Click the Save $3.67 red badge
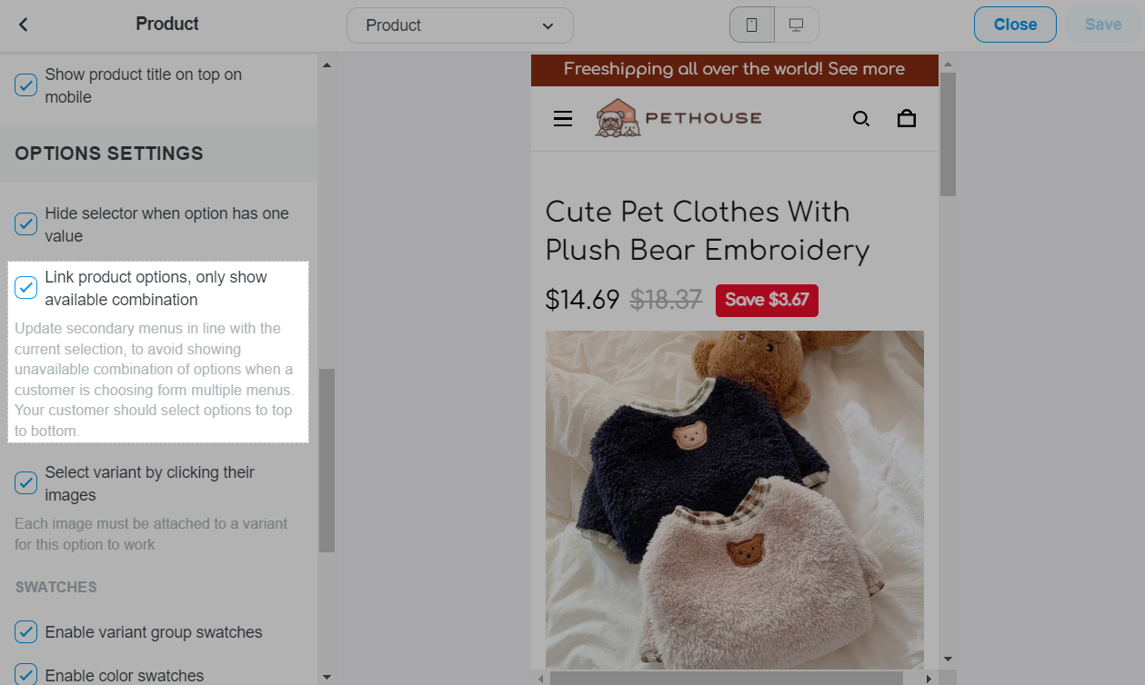 point(767,301)
